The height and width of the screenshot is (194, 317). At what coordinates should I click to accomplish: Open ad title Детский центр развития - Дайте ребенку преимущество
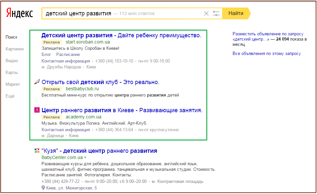[x=121, y=35]
